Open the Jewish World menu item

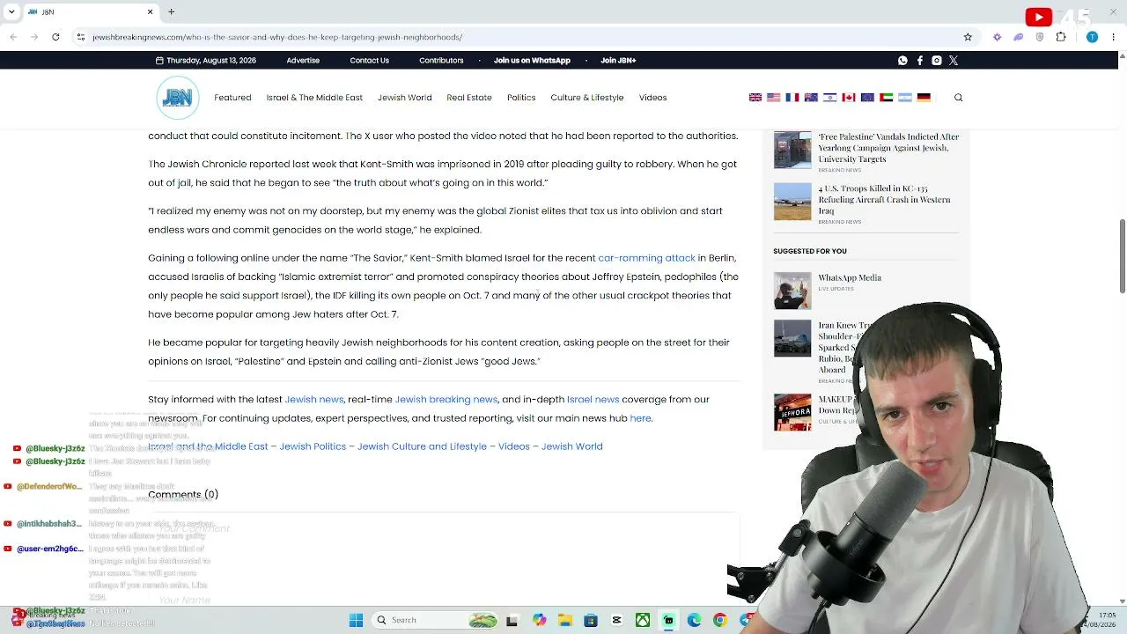pos(404,98)
